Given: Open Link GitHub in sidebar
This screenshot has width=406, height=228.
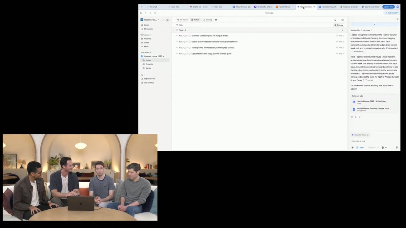Looking at the screenshot, I should pyautogui.click(x=148, y=82).
